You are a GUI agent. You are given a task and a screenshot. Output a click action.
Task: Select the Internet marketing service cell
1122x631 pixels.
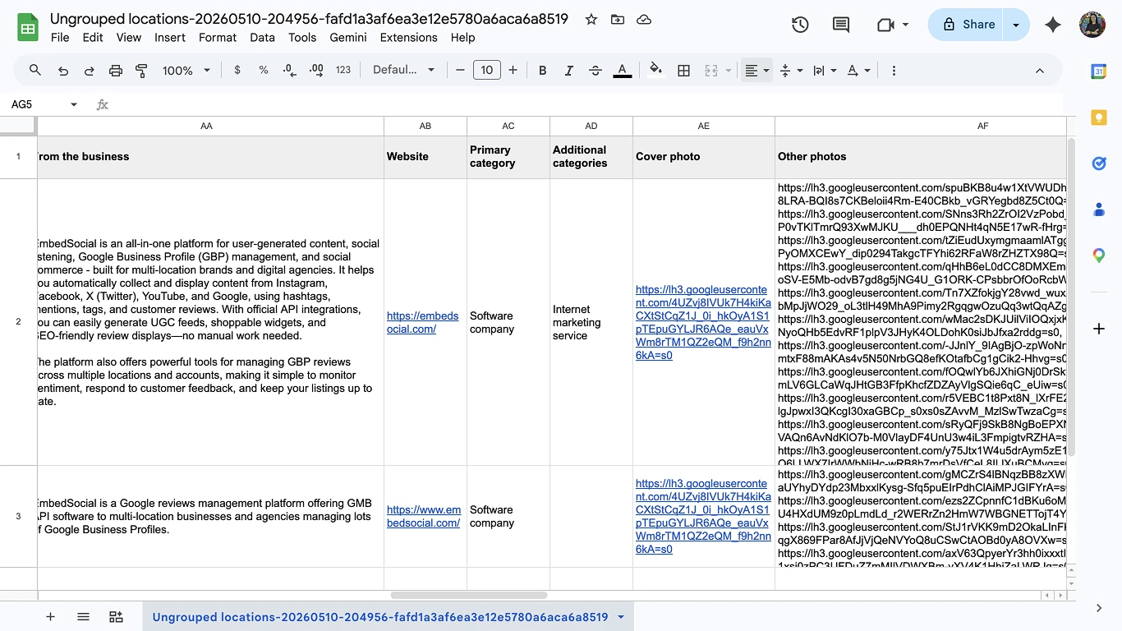[591, 322]
